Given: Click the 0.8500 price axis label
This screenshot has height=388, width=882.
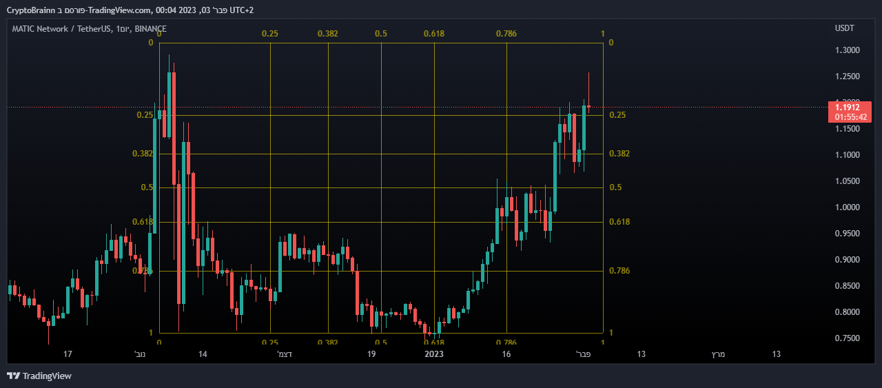Looking at the screenshot, I should coord(847,286).
